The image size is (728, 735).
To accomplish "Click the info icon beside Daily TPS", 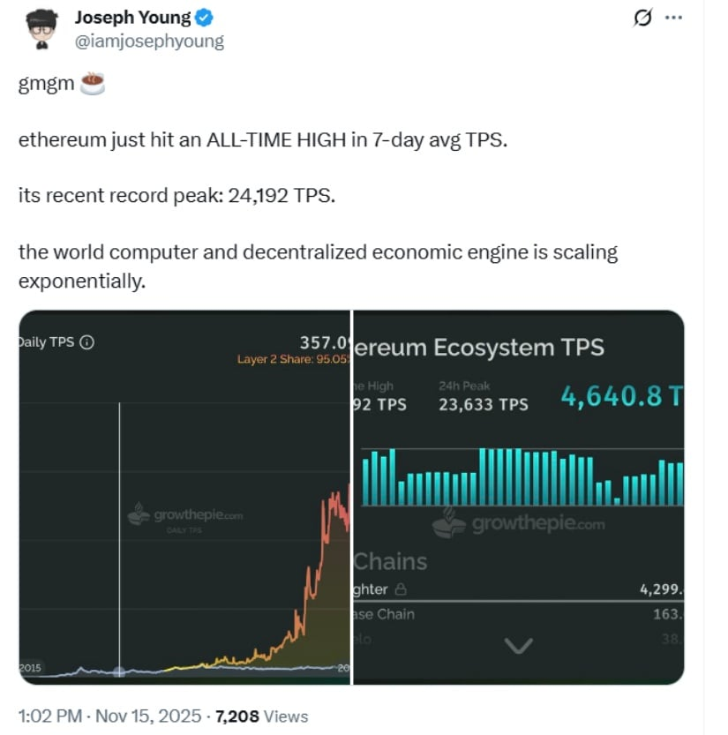I will 87,342.
